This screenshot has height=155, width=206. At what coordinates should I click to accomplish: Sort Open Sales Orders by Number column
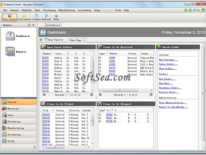(48, 54)
